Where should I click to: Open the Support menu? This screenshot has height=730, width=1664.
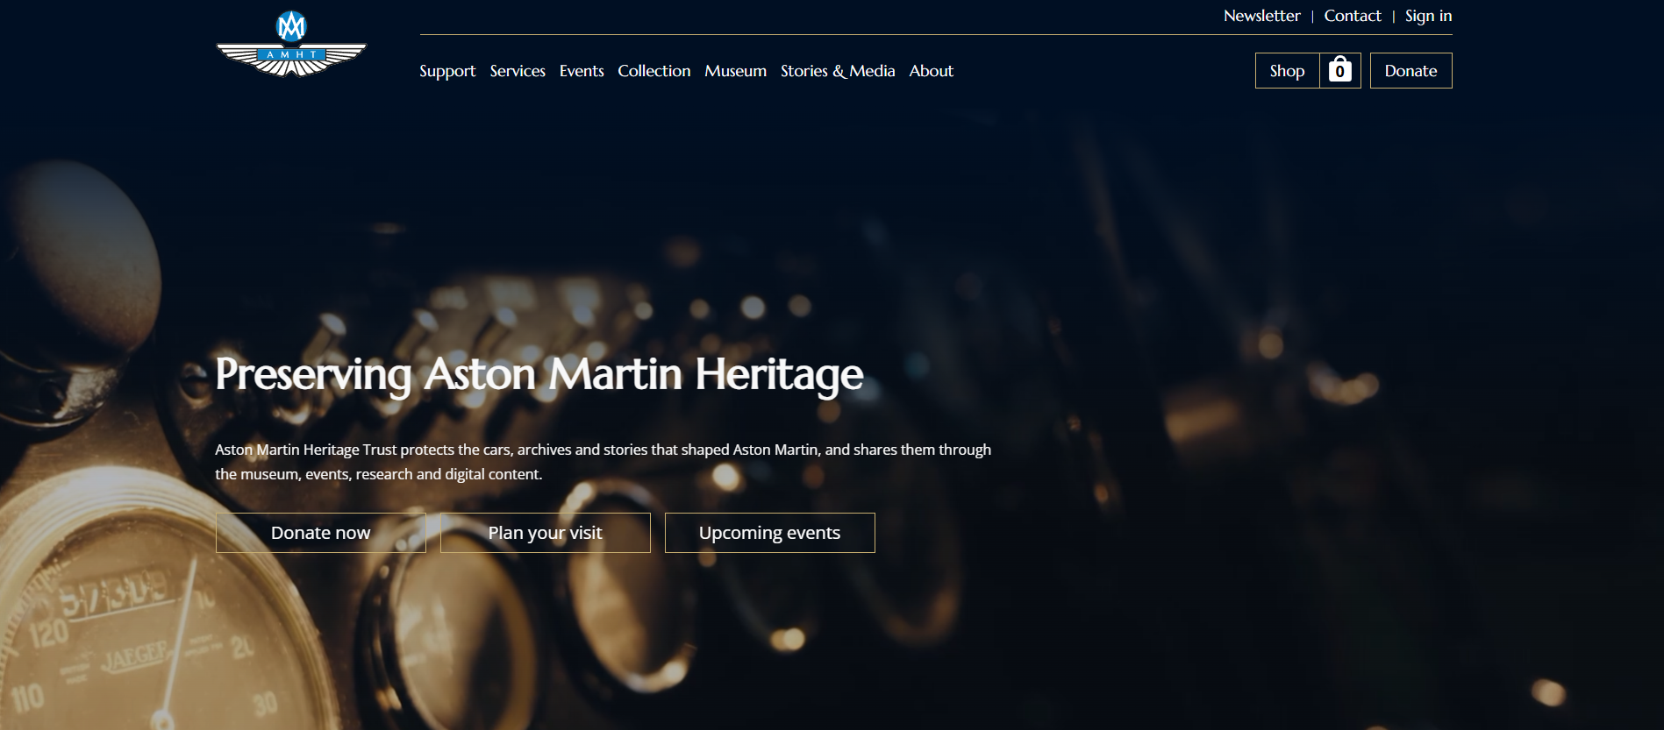click(447, 71)
